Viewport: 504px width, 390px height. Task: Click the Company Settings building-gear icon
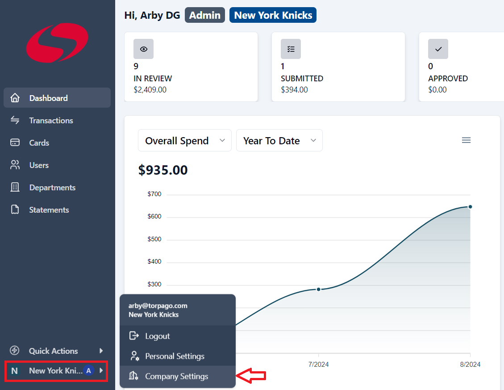[x=134, y=376]
